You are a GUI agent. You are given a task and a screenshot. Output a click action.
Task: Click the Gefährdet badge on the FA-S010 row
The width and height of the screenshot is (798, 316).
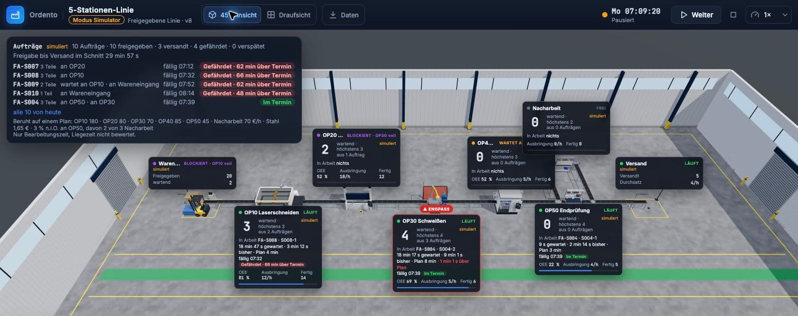click(247, 93)
